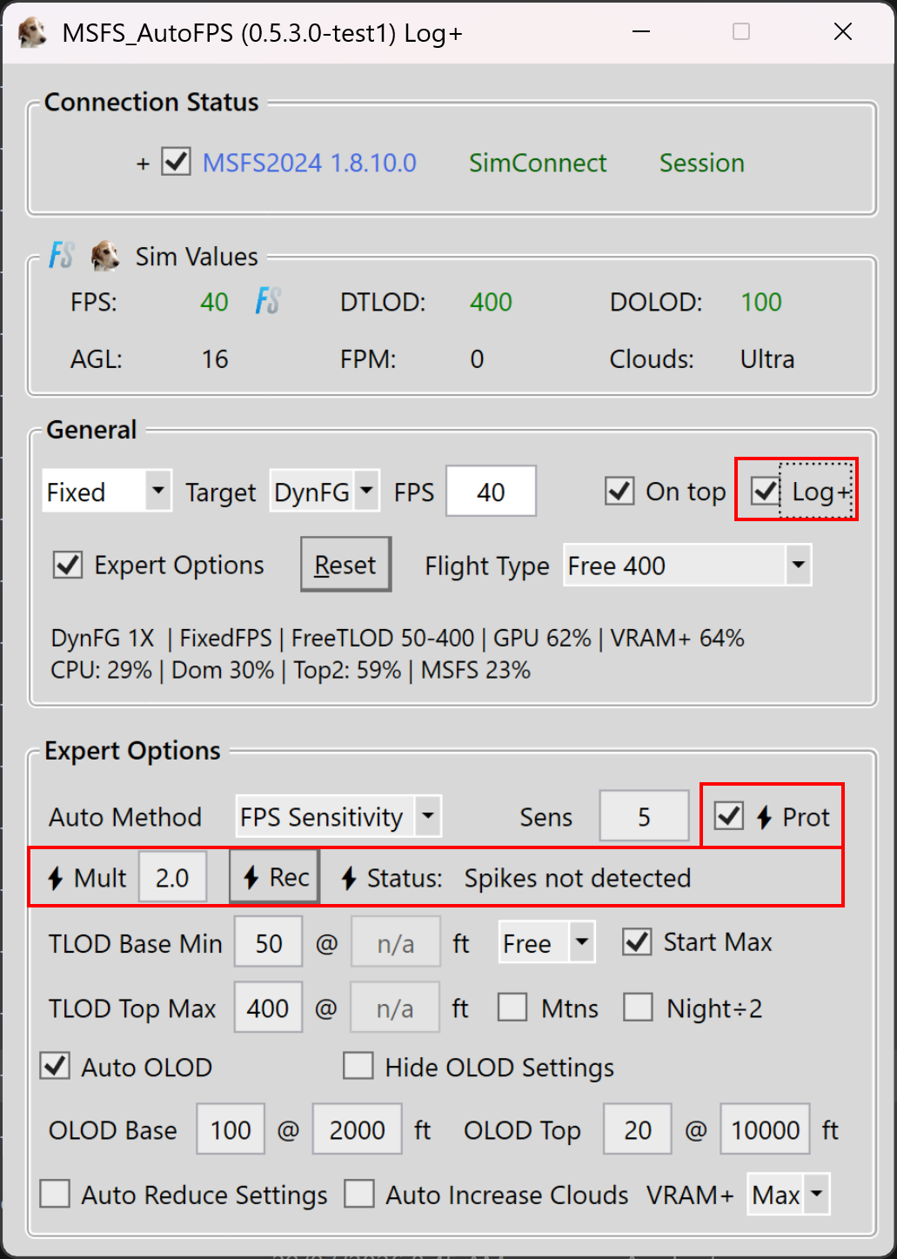897x1259 pixels.
Task: Click the plus sign before MSFS2024 checkbox
Action: coord(144,164)
